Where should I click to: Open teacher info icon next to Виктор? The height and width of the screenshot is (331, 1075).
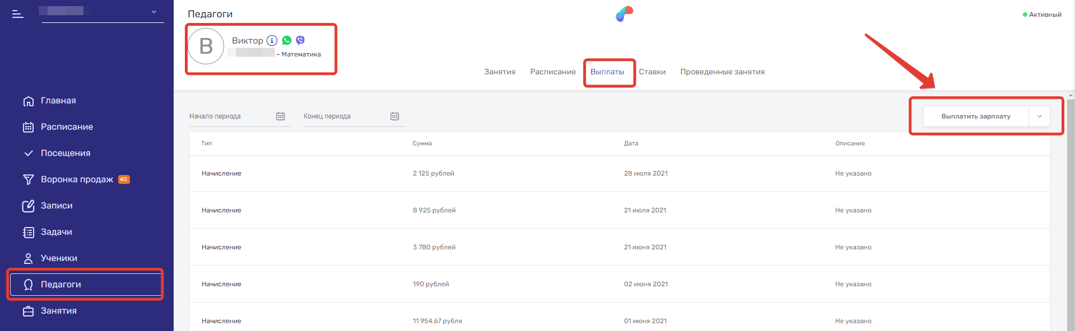(x=272, y=40)
